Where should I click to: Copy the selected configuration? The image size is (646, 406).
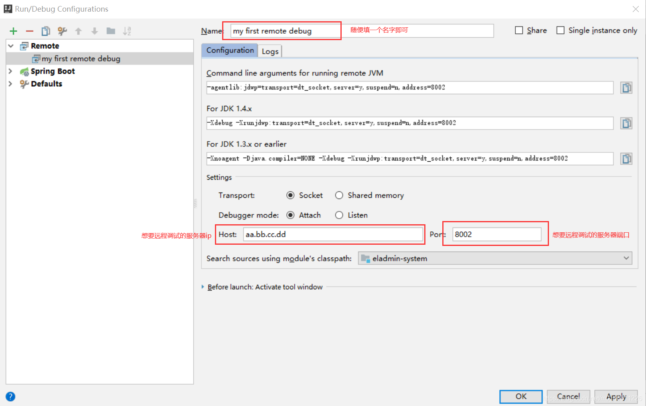click(46, 31)
